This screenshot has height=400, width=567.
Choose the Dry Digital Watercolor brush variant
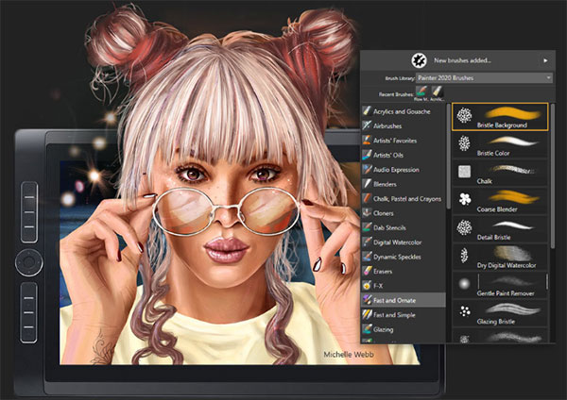coord(500,257)
